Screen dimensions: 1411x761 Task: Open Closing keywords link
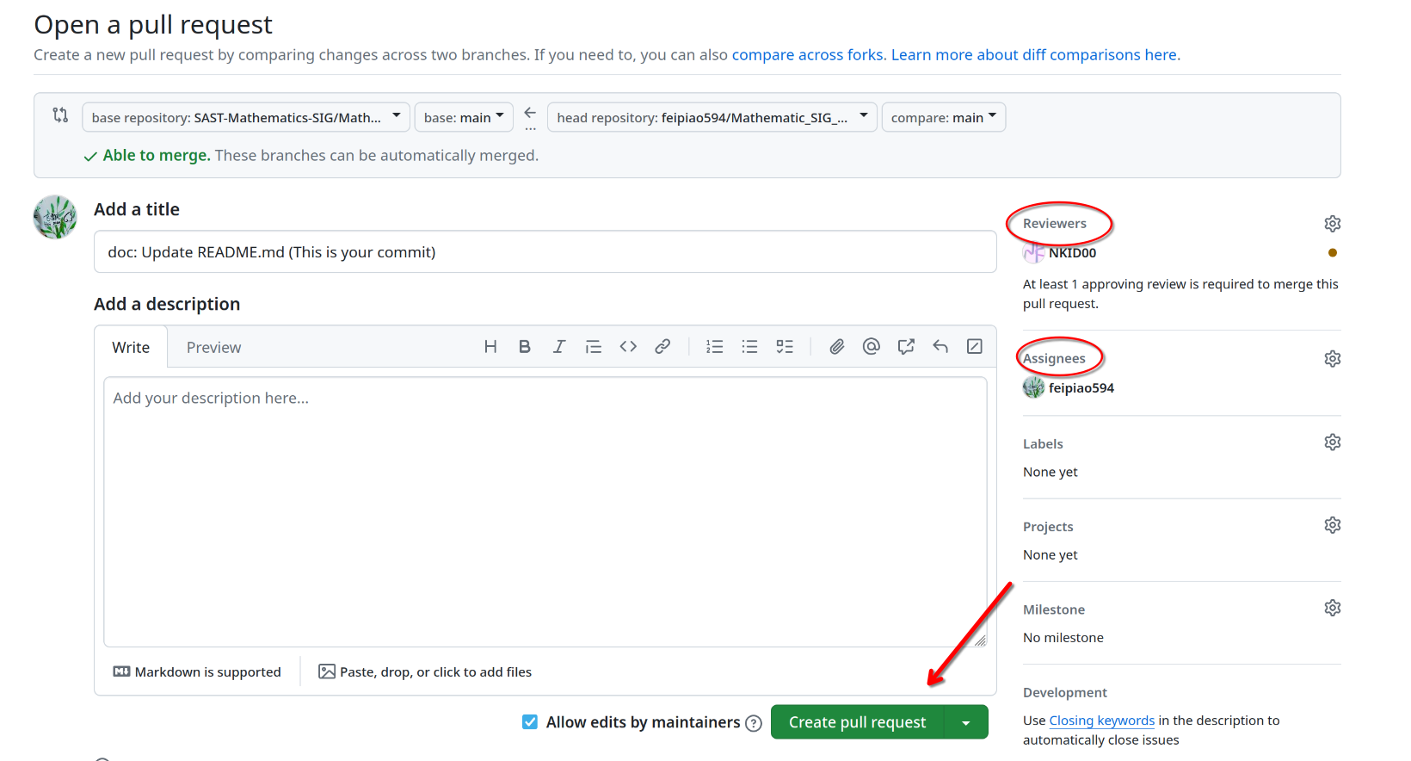(1102, 721)
